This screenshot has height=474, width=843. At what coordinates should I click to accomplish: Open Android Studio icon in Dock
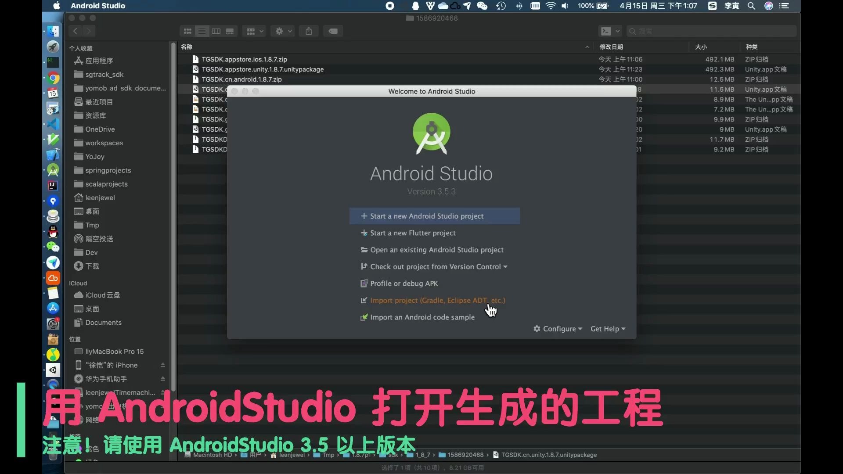(53, 170)
